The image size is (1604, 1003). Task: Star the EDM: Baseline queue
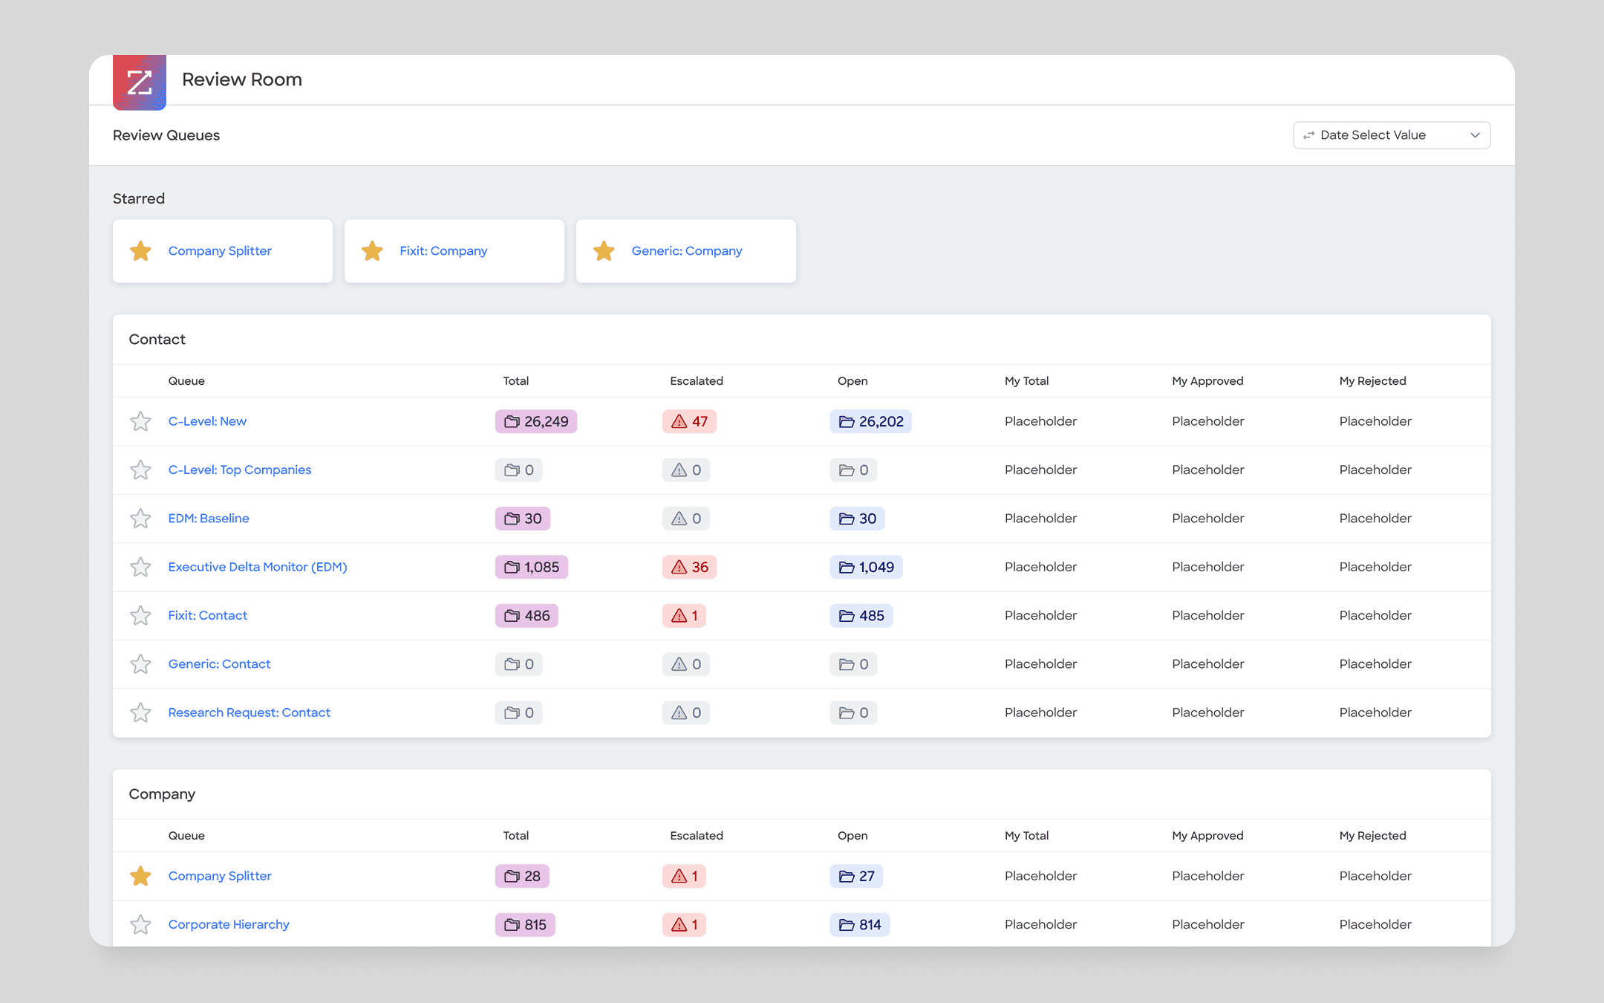click(140, 519)
